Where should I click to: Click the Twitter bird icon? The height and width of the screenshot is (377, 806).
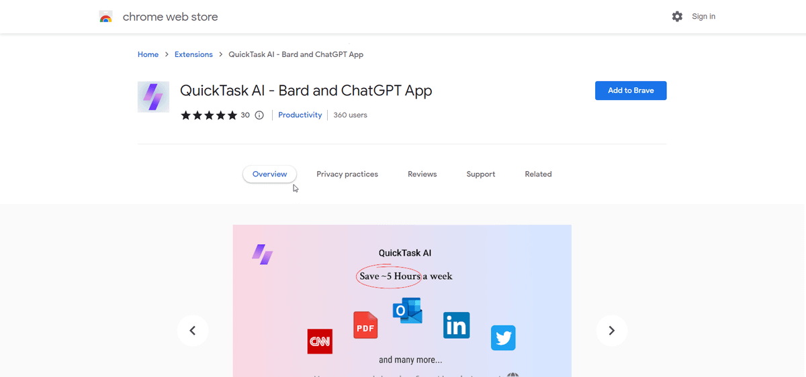click(x=503, y=337)
